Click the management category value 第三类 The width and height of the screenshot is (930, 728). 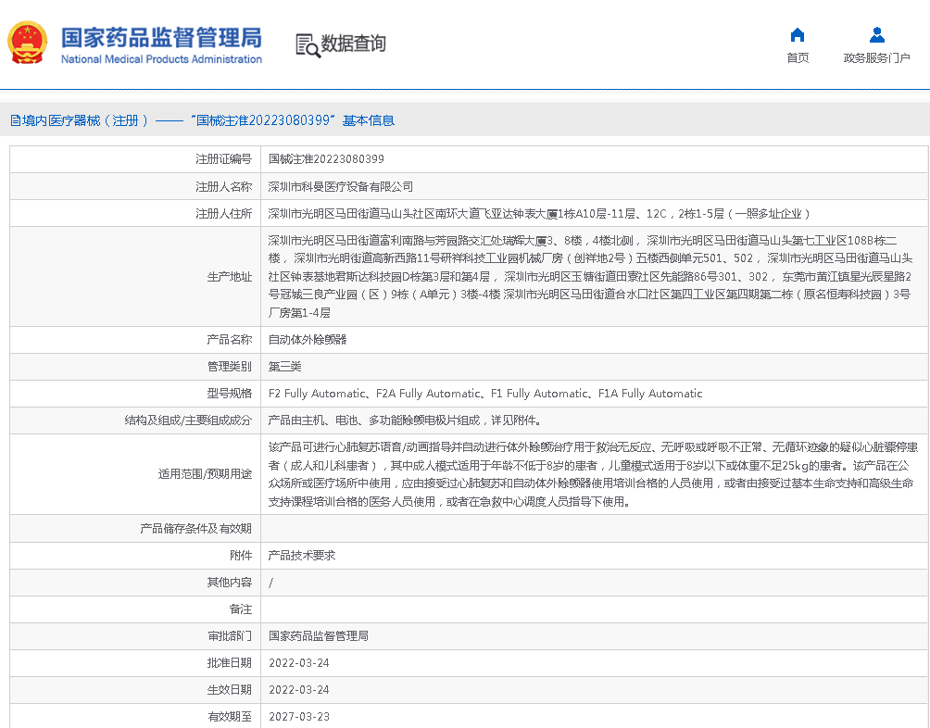pyautogui.click(x=285, y=367)
